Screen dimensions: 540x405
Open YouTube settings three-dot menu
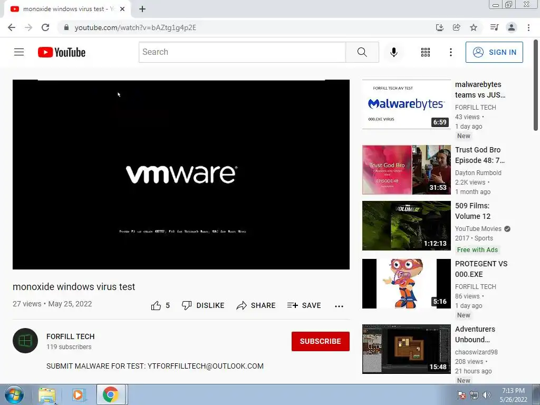point(450,52)
